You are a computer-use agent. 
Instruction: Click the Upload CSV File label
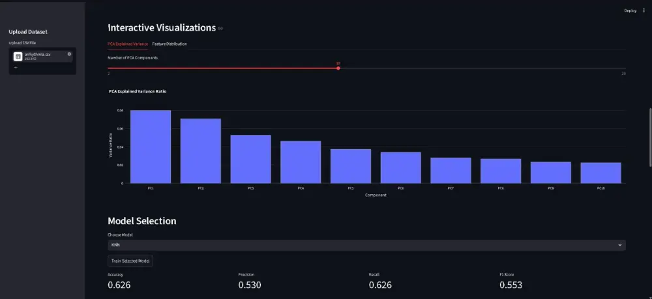click(x=23, y=43)
